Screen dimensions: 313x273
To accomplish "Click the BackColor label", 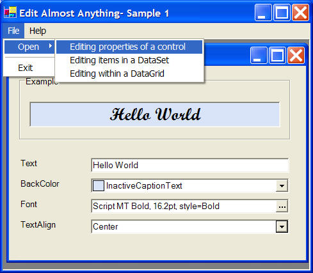I will coord(40,183).
